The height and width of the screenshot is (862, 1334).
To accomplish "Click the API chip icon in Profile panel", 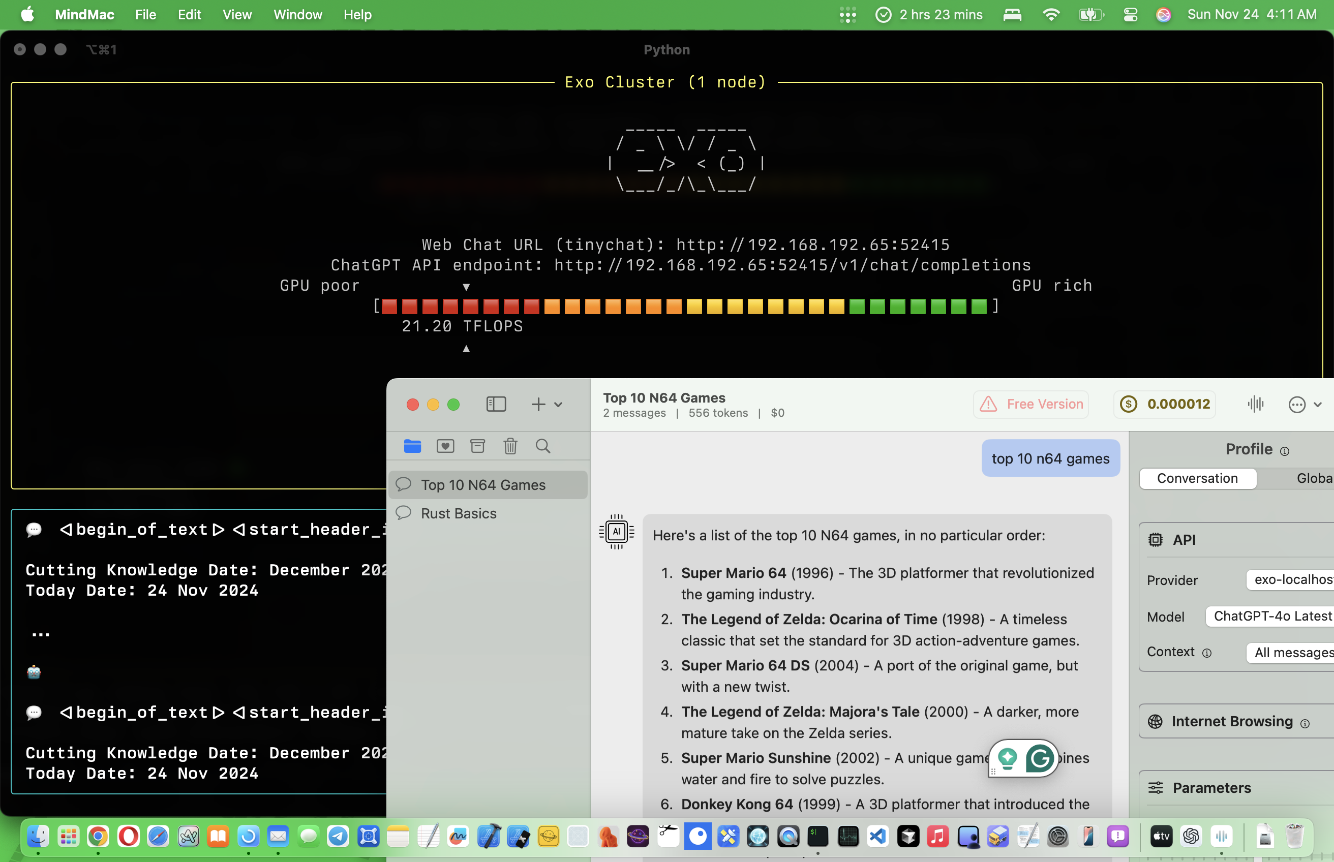I will pyautogui.click(x=1157, y=540).
